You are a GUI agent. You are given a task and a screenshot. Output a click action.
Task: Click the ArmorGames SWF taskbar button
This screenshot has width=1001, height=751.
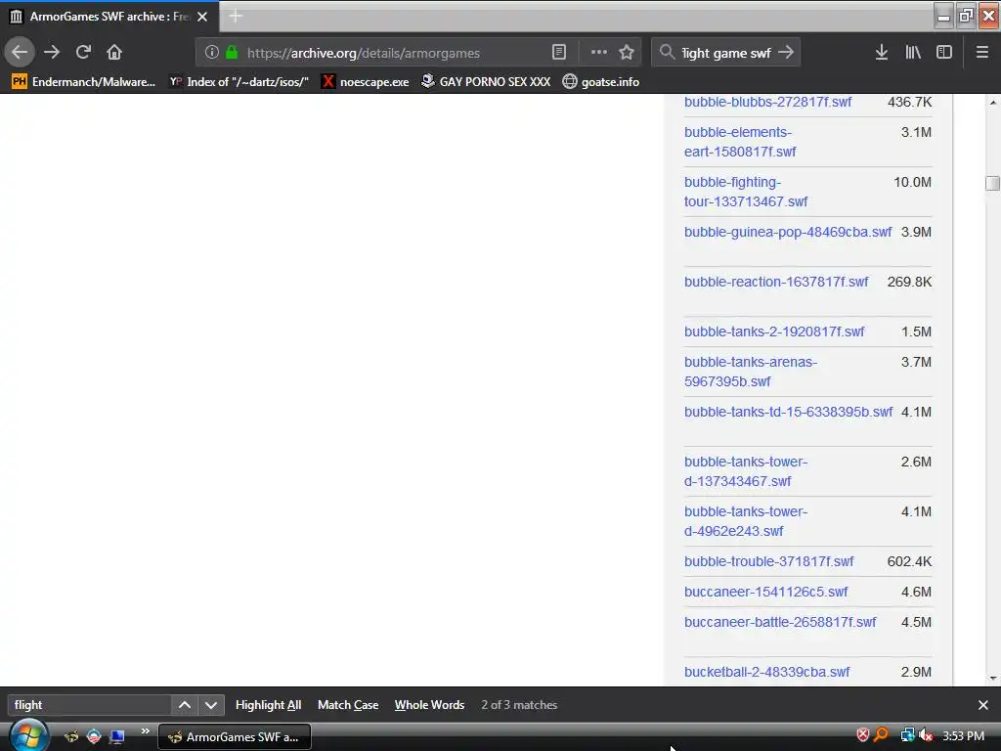[235, 737]
